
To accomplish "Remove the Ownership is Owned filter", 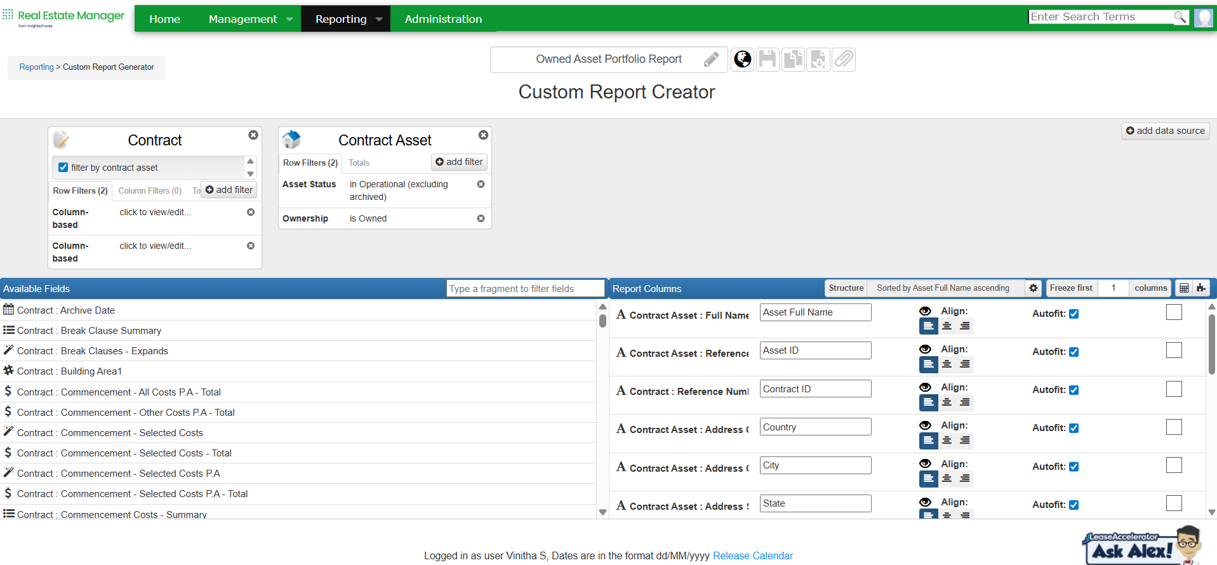I will pos(481,218).
